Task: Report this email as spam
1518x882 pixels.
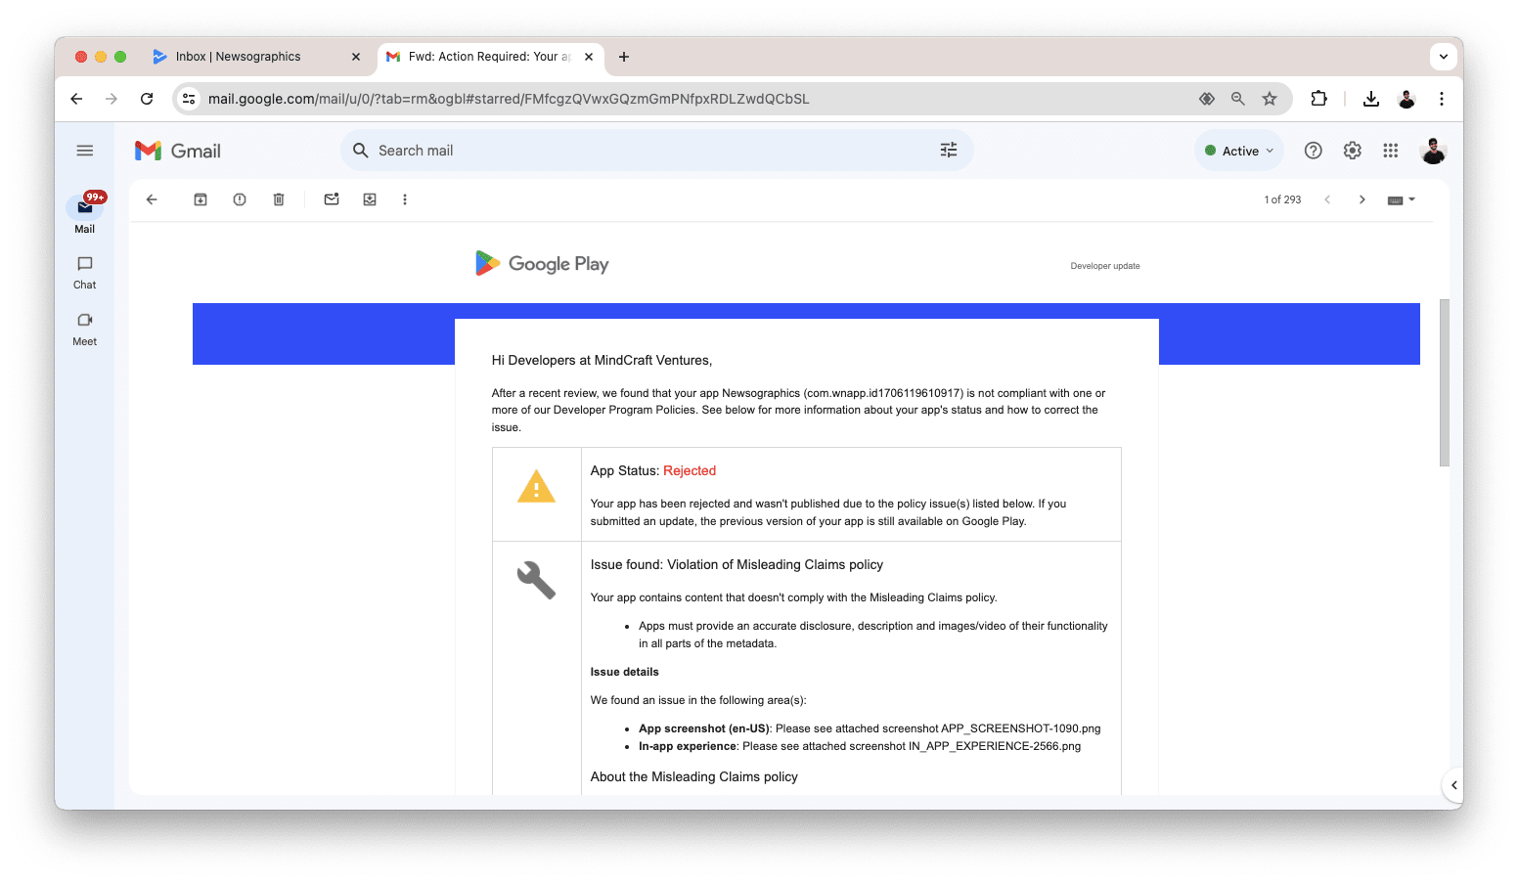Action: click(x=240, y=199)
